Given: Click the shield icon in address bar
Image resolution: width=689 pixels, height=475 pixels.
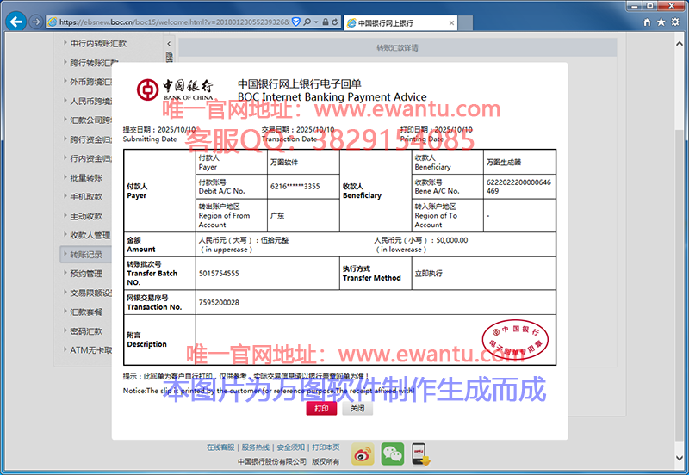Looking at the screenshot, I should pyautogui.click(x=296, y=22).
